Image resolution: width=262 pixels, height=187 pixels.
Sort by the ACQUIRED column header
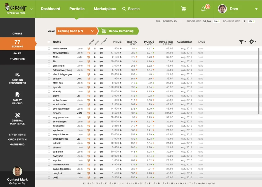(x=184, y=42)
